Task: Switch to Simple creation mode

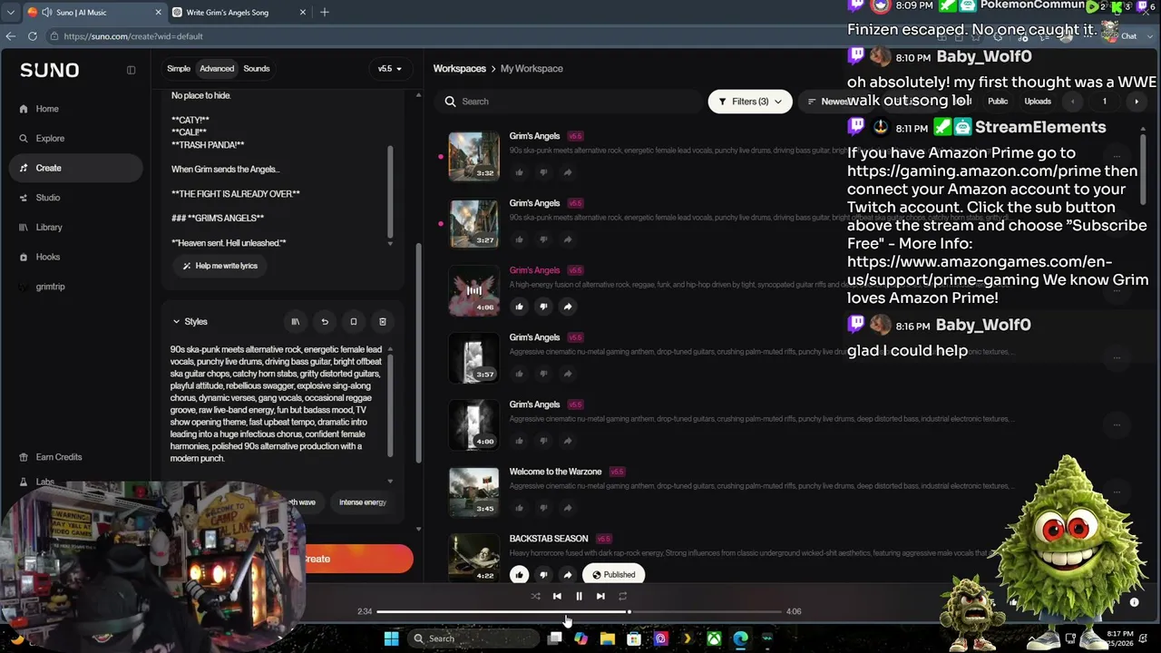Action: pos(179,69)
